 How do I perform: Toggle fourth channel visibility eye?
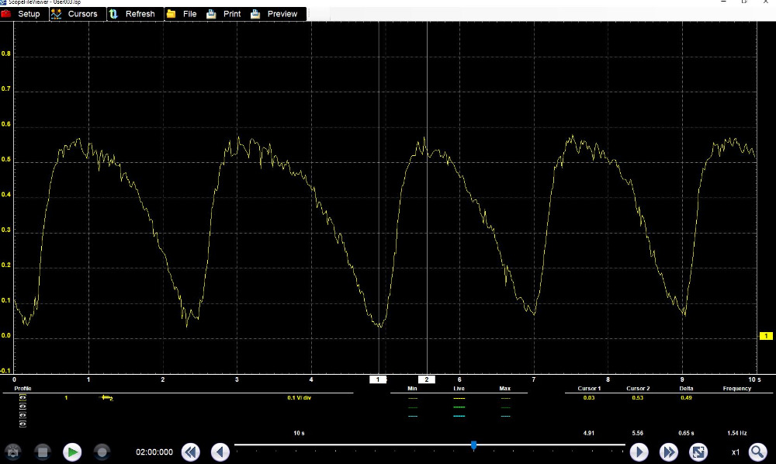click(23, 424)
